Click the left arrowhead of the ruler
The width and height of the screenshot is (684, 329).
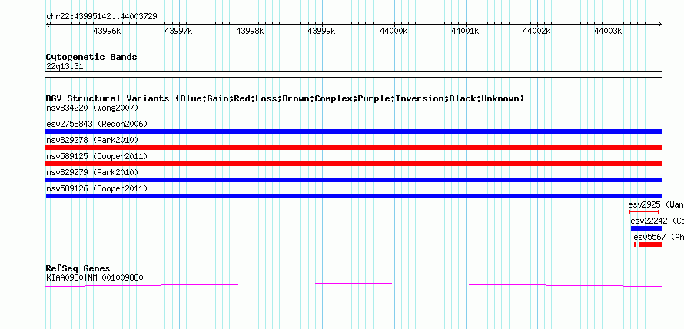pyautogui.click(x=48, y=25)
